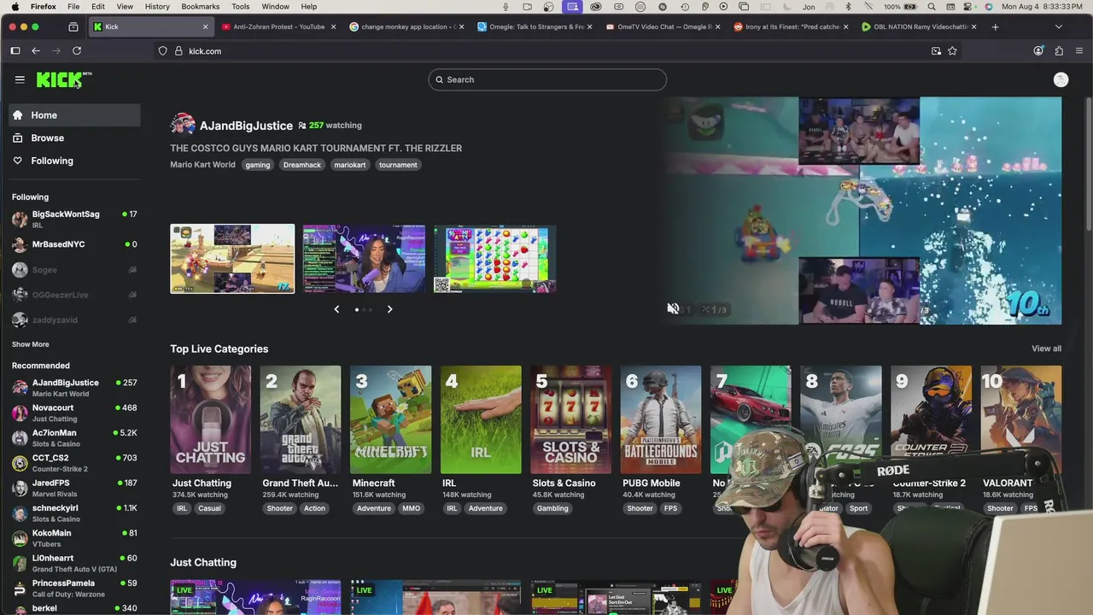
Task: Open the Minecraft category card
Action: point(390,419)
